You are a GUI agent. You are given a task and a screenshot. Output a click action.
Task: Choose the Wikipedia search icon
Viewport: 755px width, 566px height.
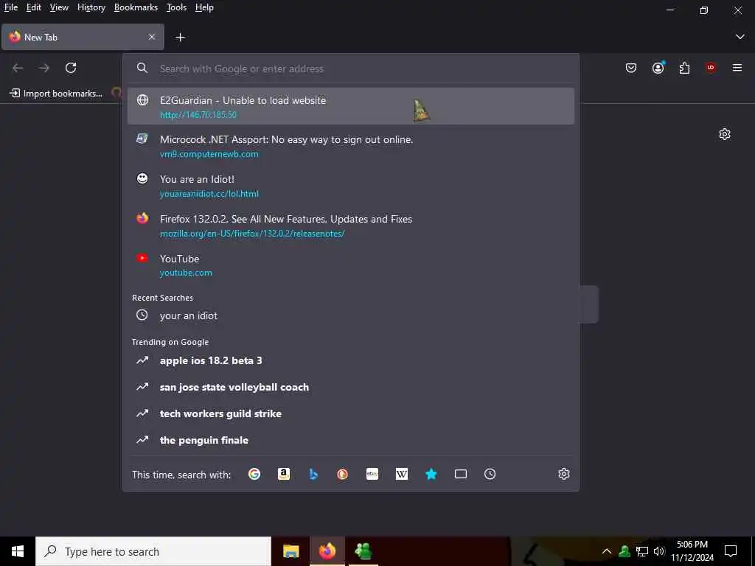coord(402,474)
